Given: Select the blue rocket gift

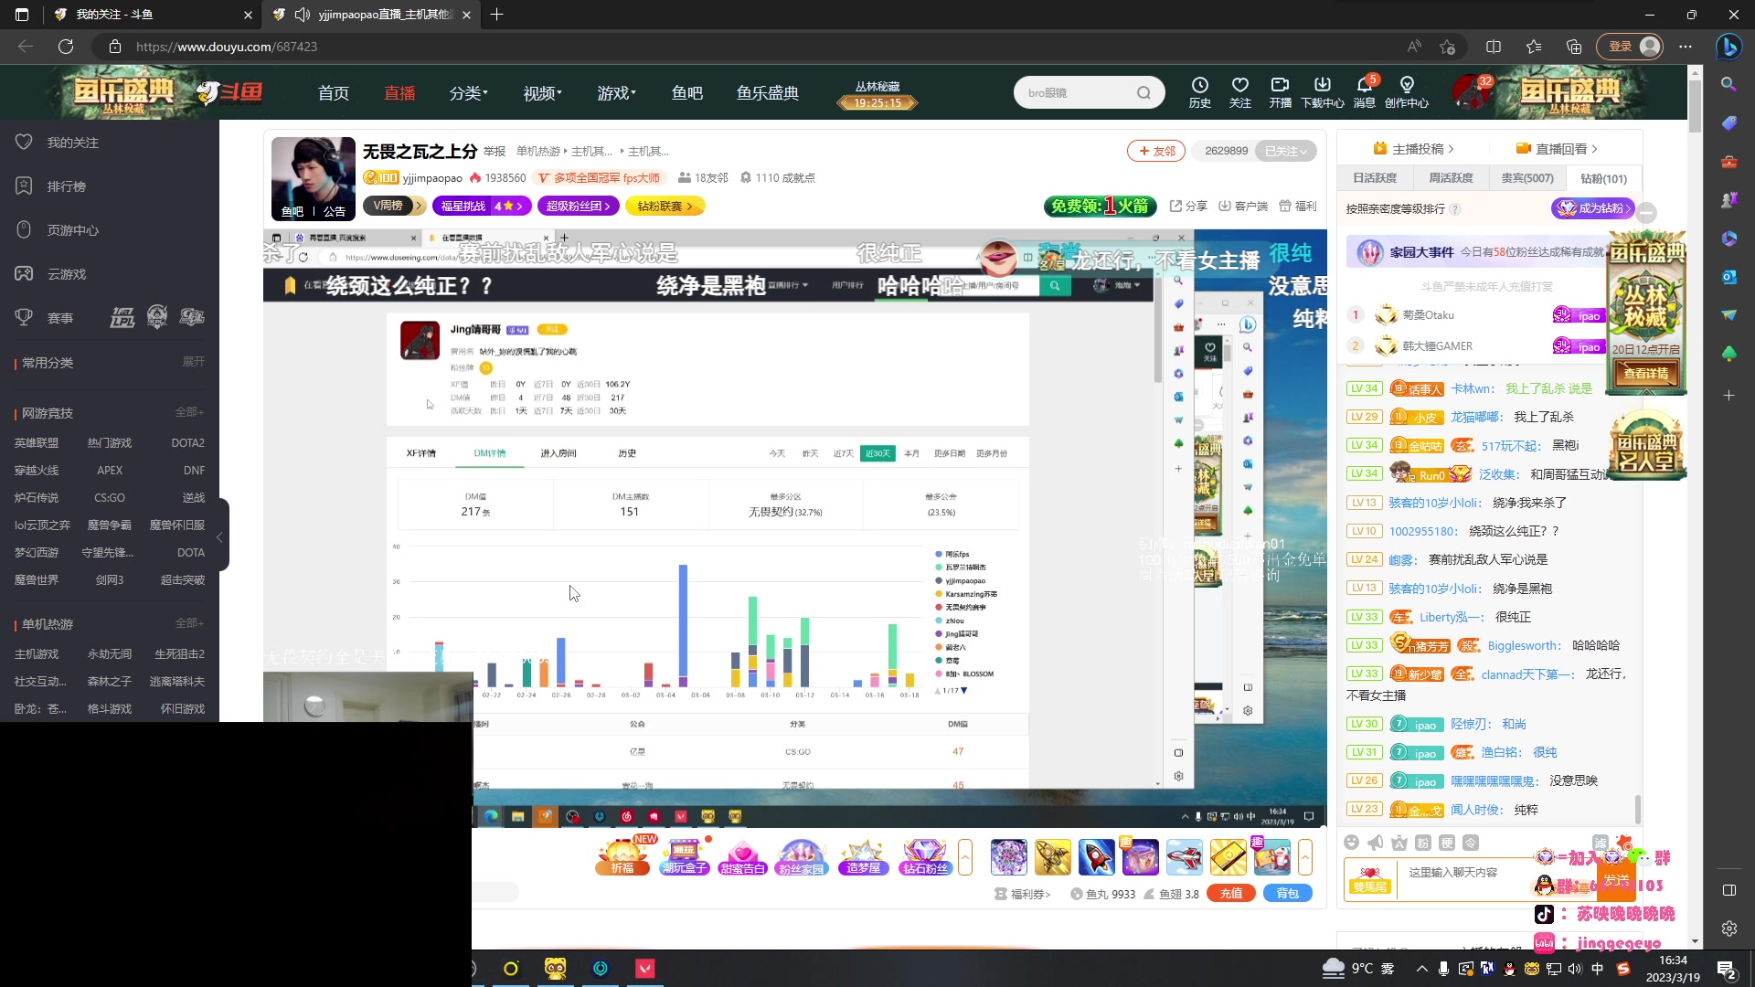Looking at the screenshot, I should (x=1096, y=857).
